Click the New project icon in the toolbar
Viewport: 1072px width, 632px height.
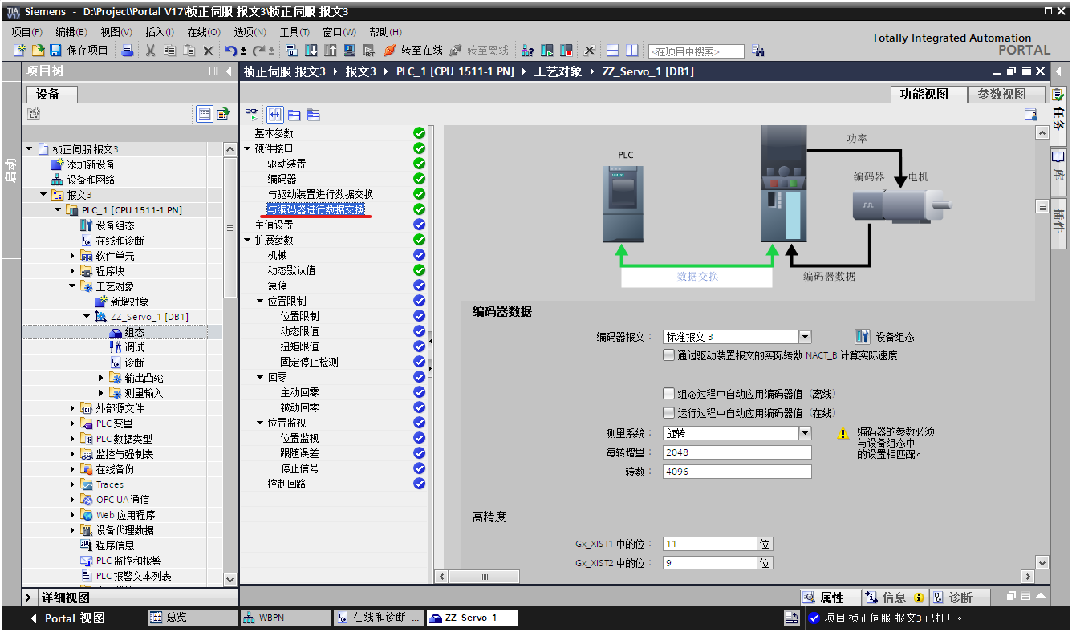point(19,51)
